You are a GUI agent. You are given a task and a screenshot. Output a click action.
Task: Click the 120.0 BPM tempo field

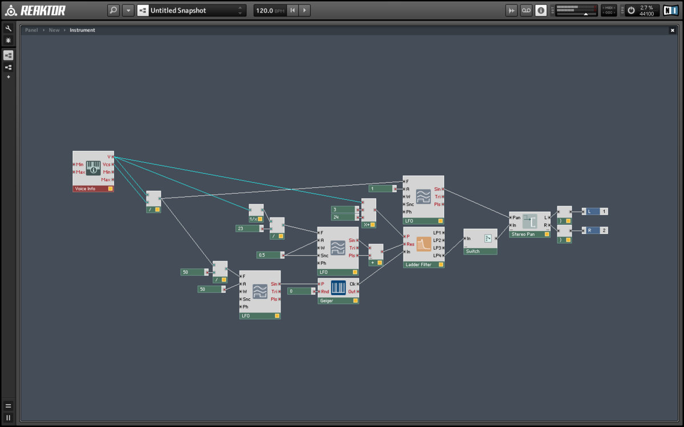pyautogui.click(x=269, y=10)
